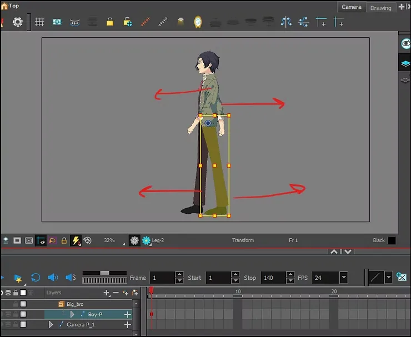Increase the Stop value with up arrow
This screenshot has width=411, height=337.
(290, 275)
